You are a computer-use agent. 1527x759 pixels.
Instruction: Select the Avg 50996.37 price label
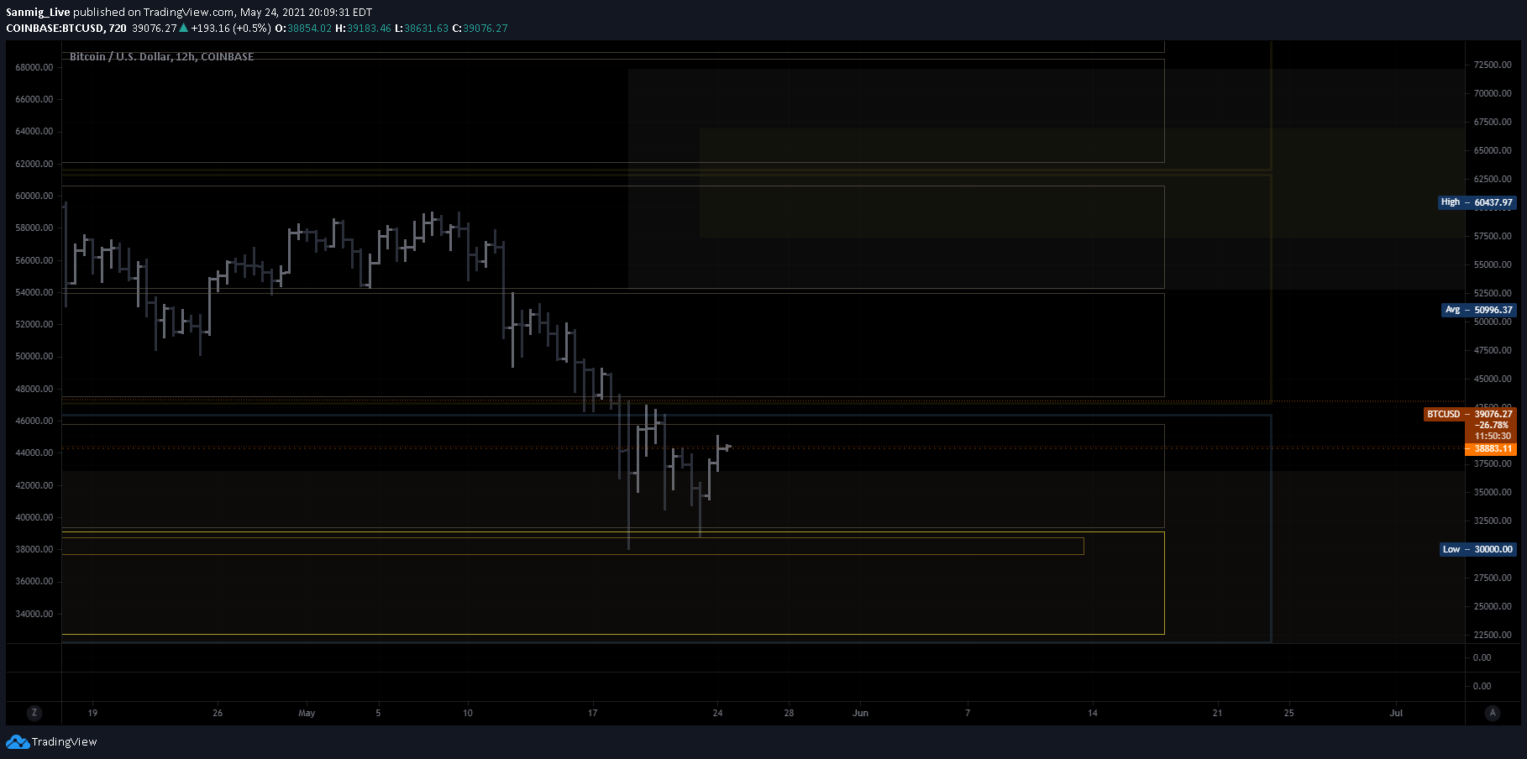click(x=1479, y=310)
